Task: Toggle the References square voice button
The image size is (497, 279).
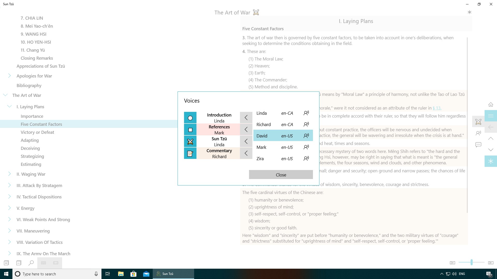Action: click(x=190, y=130)
